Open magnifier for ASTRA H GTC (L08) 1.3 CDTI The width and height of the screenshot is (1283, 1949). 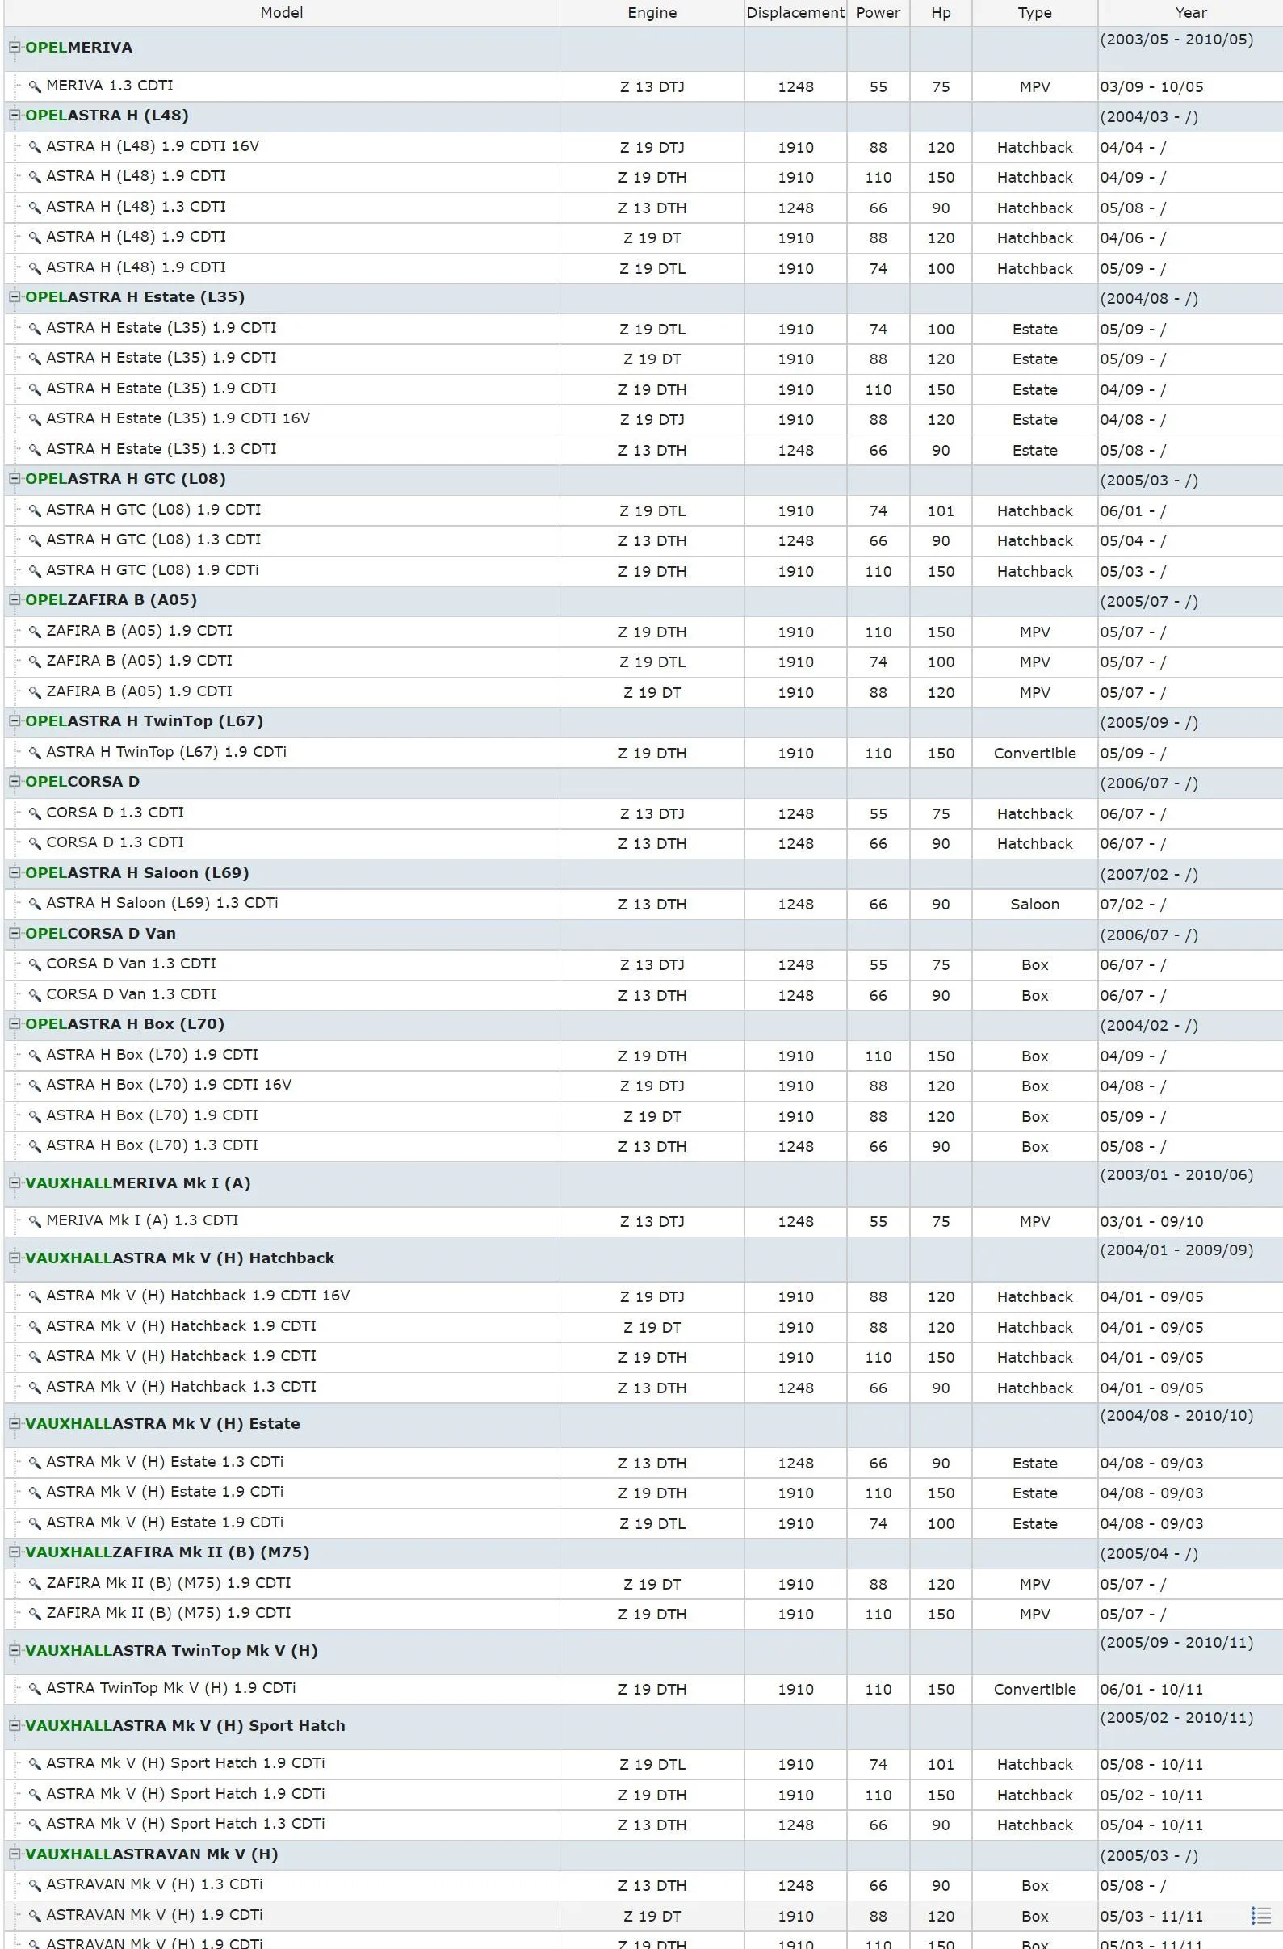(x=35, y=540)
